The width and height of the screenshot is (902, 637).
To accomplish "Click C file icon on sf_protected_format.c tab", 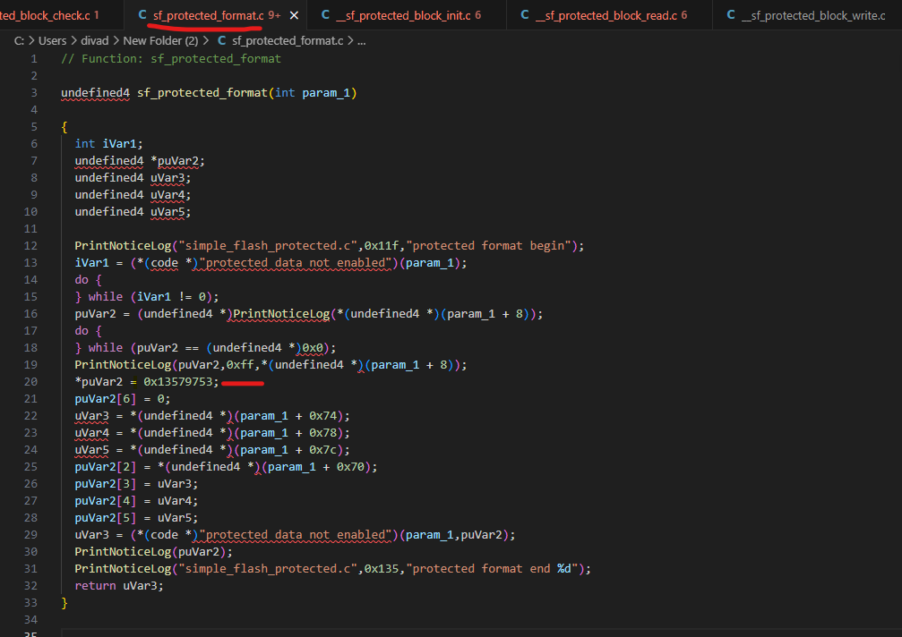I will [x=142, y=15].
